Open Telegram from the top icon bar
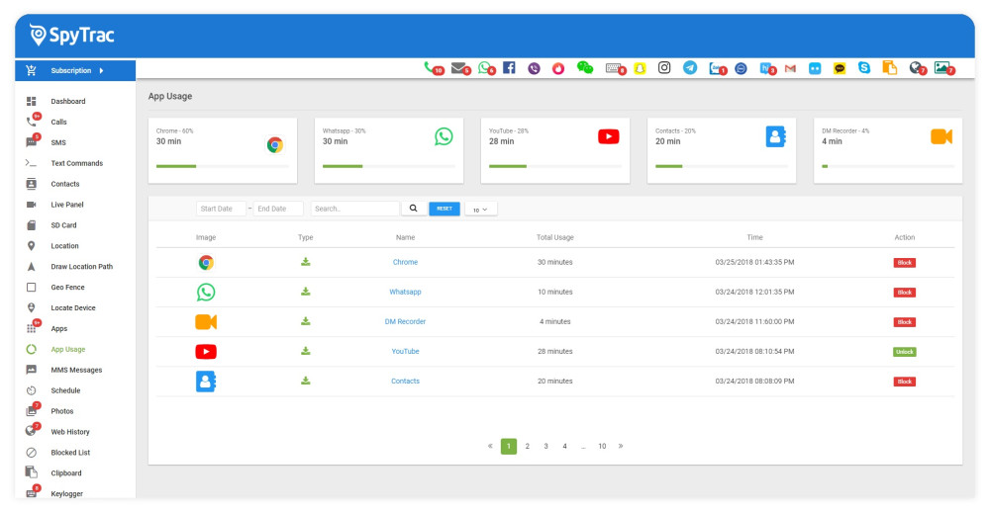This screenshot has height=512, width=990. point(690,68)
